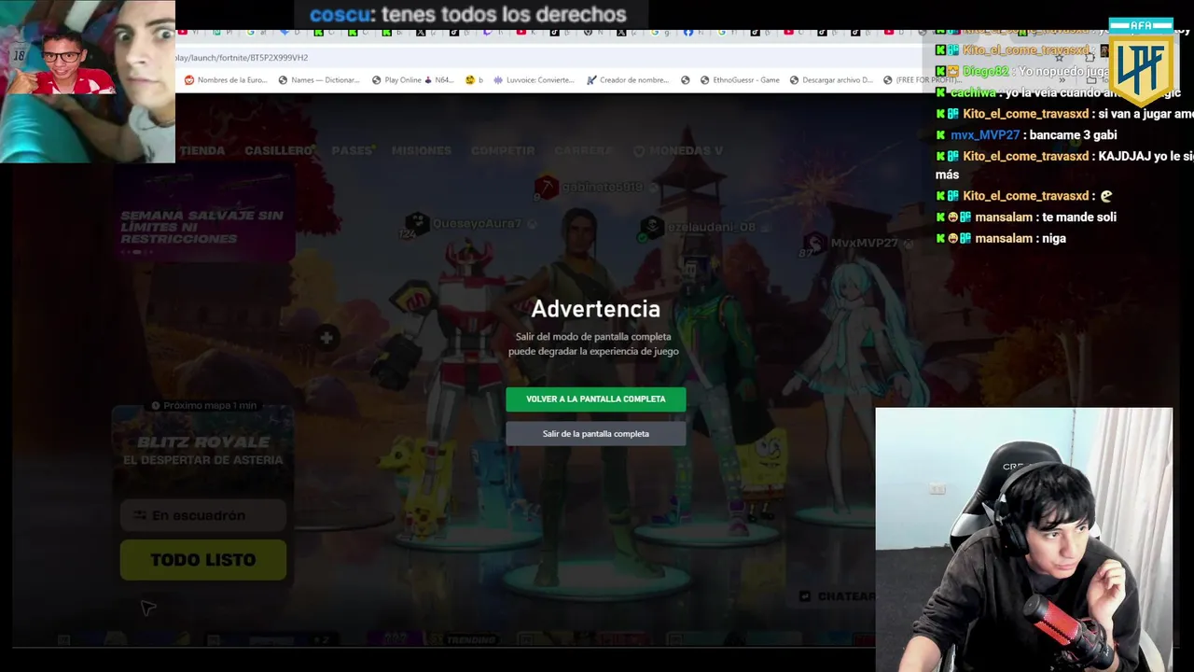Click the dark rank badge beside QueseyoAura7

click(416, 224)
